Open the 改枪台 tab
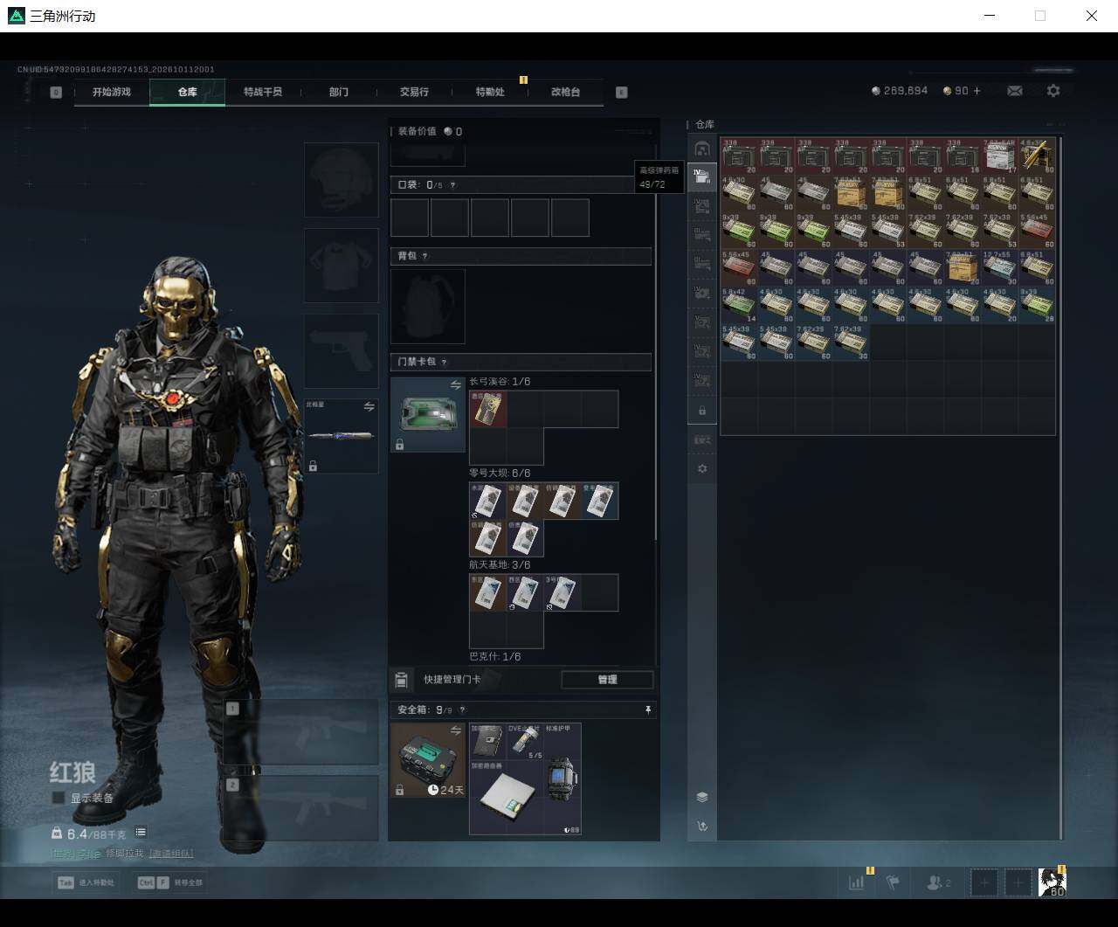 click(565, 92)
